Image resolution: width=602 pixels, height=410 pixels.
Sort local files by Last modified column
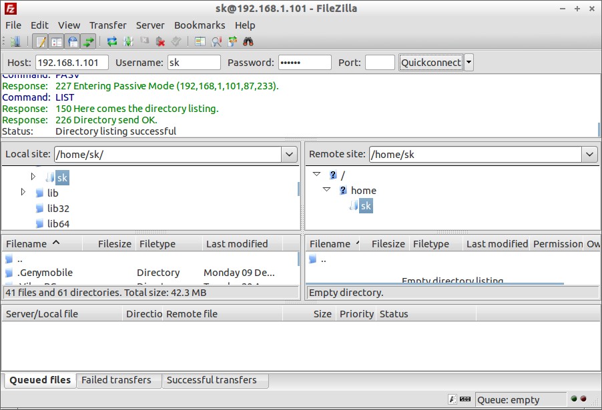(x=236, y=244)
